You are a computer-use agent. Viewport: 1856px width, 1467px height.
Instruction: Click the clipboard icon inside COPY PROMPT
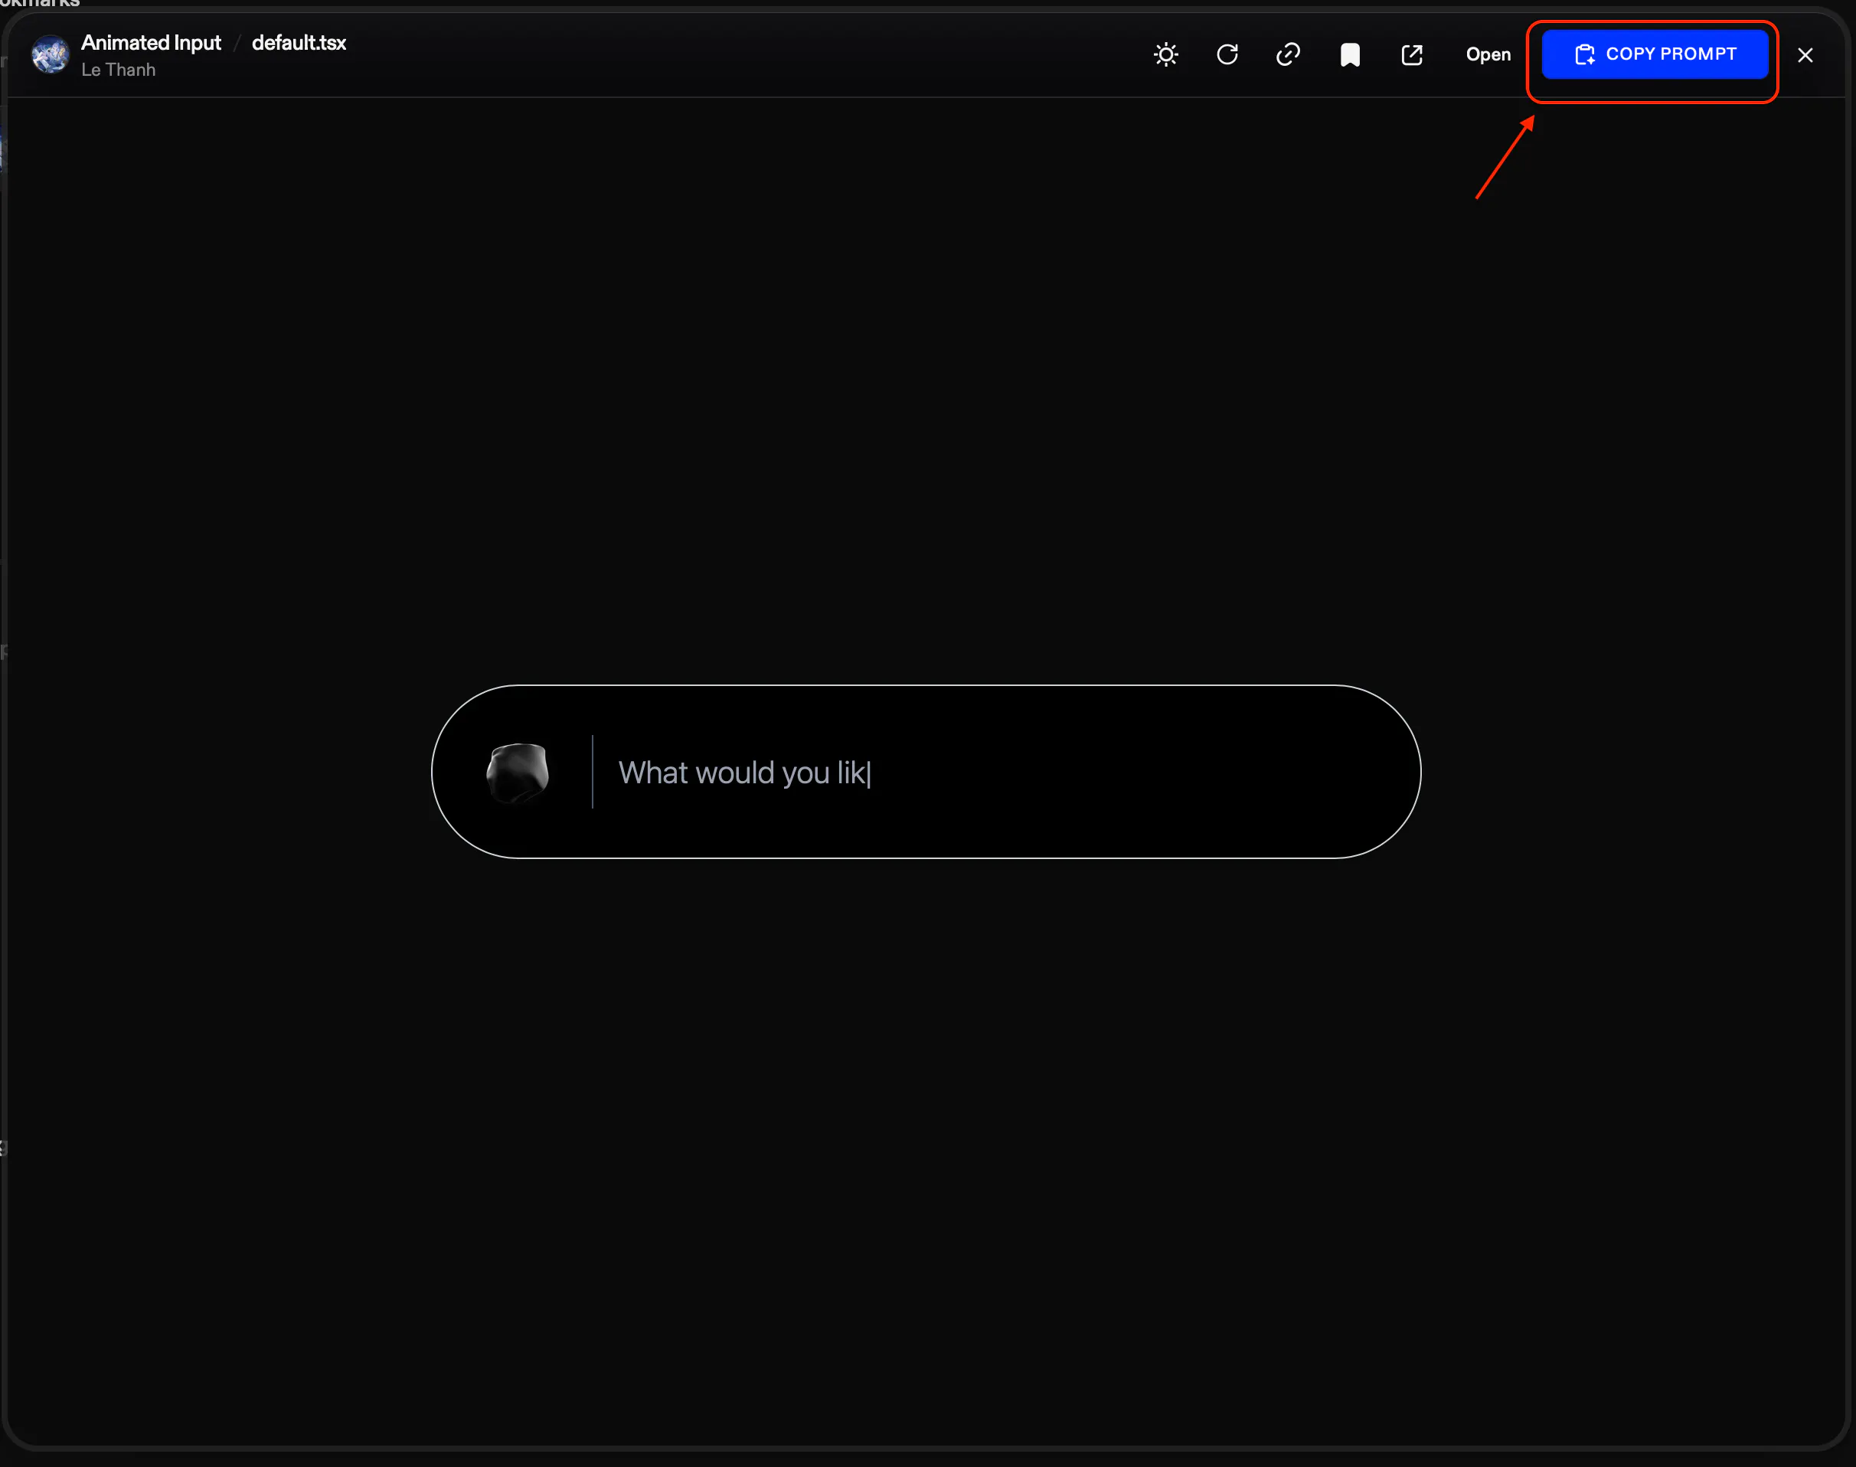(1585, 55)
